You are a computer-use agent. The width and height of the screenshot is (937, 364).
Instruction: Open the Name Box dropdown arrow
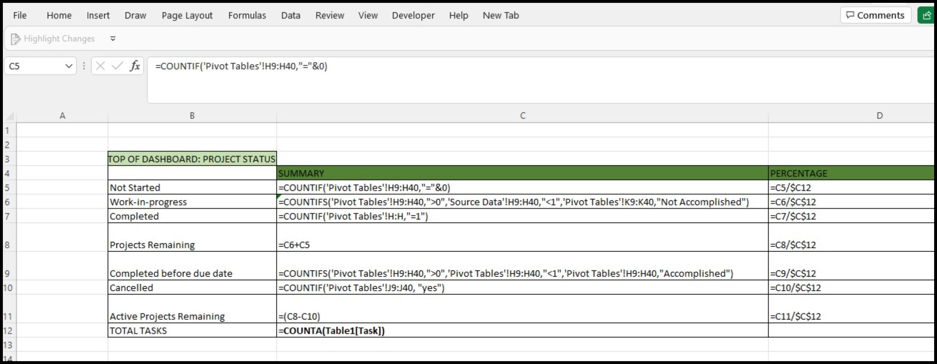click(68, 66)
